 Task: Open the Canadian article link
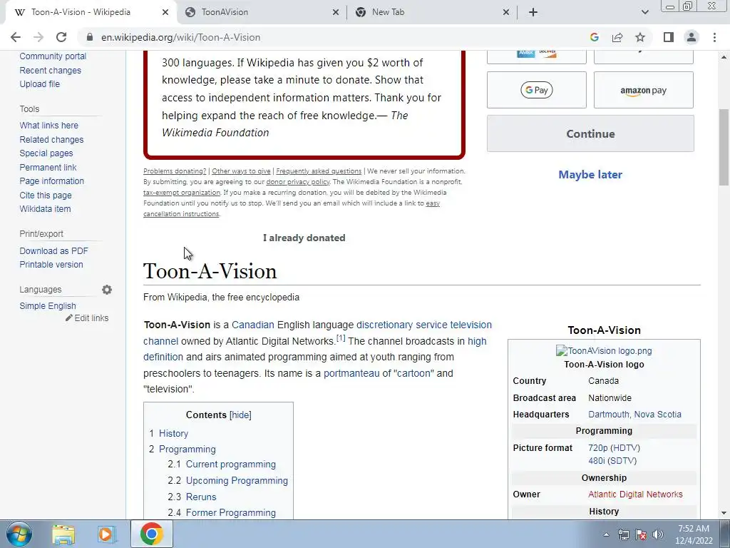coord(253,325)
